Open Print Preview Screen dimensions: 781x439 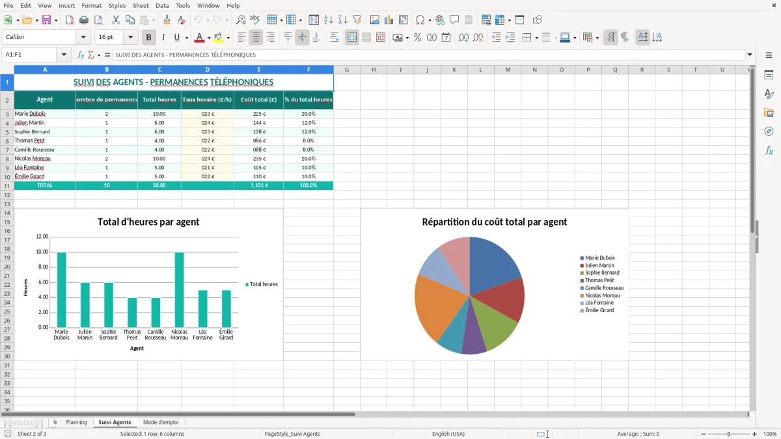pyautogui.click(x=98, y=20)
